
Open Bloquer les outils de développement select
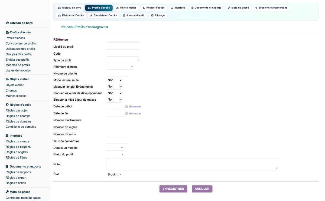[115, 93]
